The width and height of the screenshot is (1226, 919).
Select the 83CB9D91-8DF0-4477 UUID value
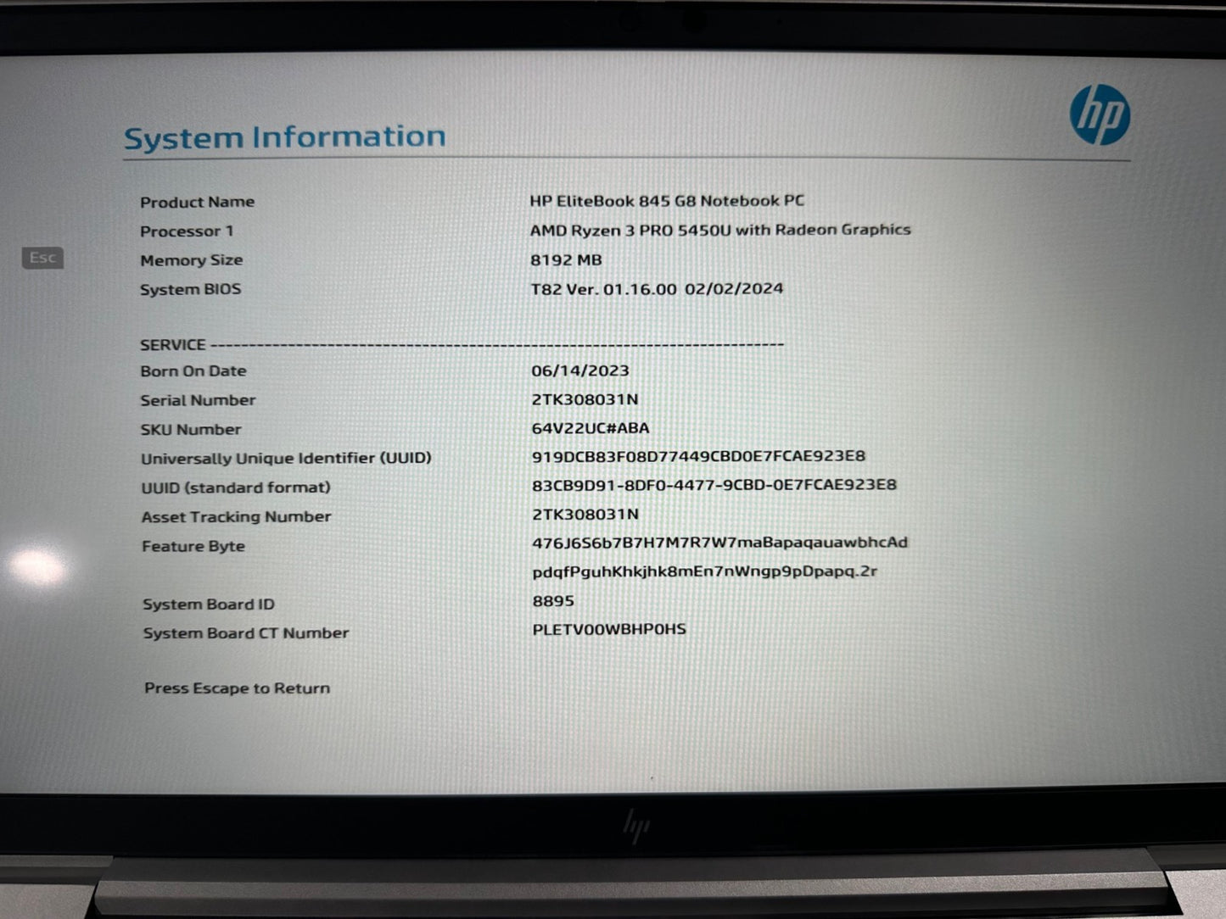point(714,485)
